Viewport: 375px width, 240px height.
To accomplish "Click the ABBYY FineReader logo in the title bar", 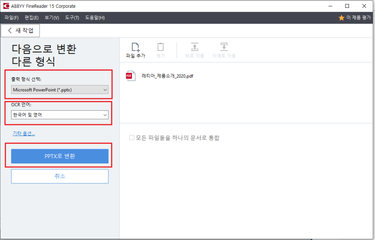I will (6, 6).
